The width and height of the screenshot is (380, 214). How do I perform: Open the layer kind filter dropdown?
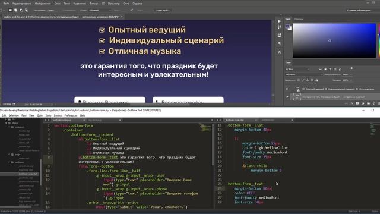297,69
